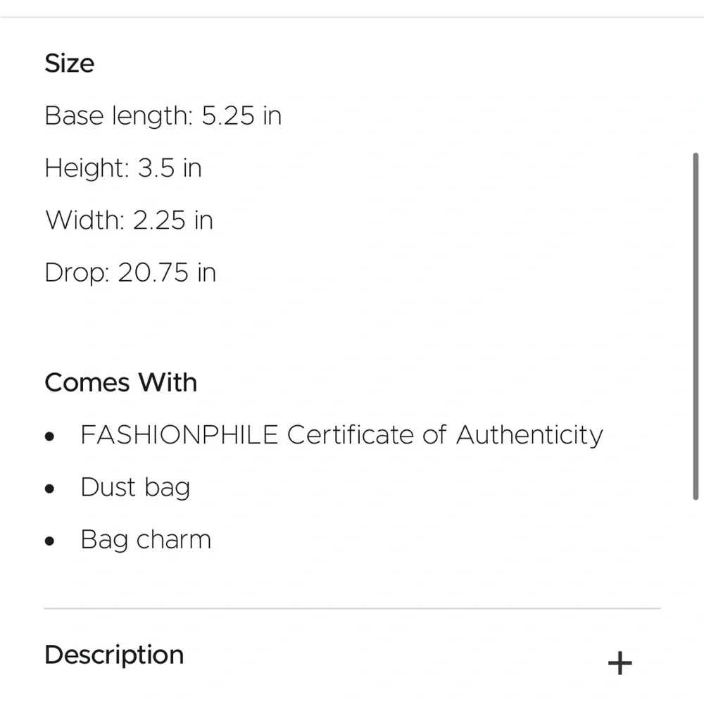Click the vertical scrollbar thumb
This screenshot has height=704, width=704.
click(696, 324)
